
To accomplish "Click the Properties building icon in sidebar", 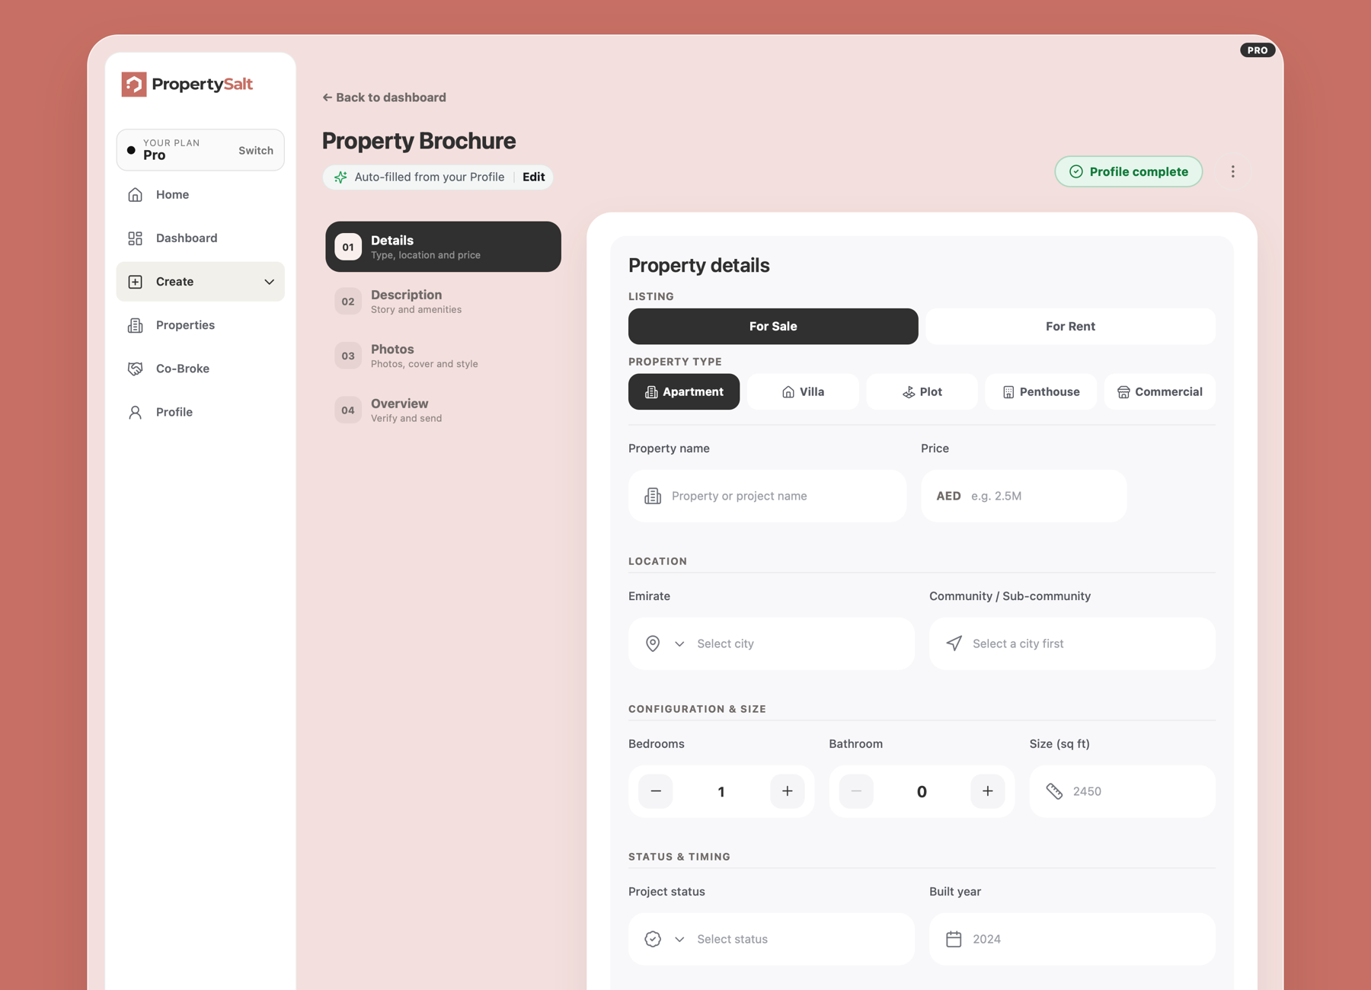I will tap(136, 325).
